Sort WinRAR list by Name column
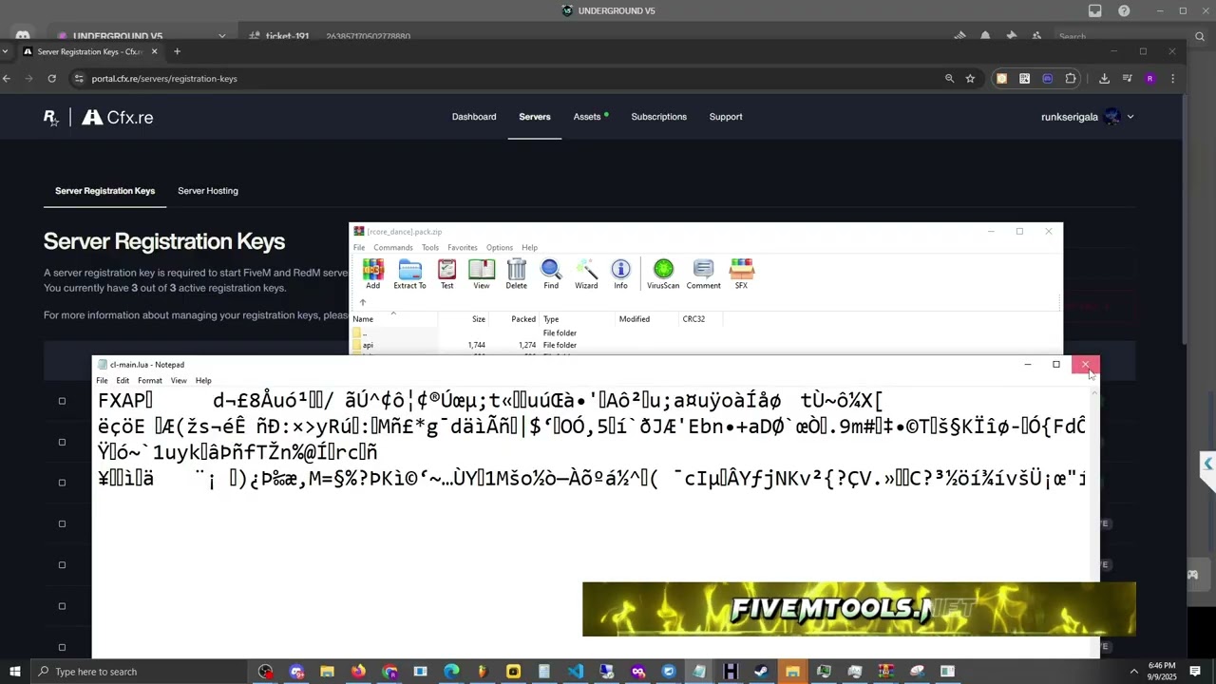 click(363, 319)
